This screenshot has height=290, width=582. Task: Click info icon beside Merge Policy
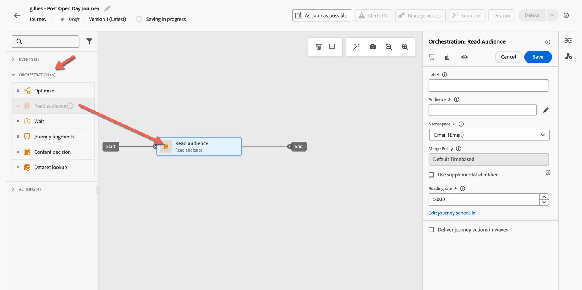(458, 149)
